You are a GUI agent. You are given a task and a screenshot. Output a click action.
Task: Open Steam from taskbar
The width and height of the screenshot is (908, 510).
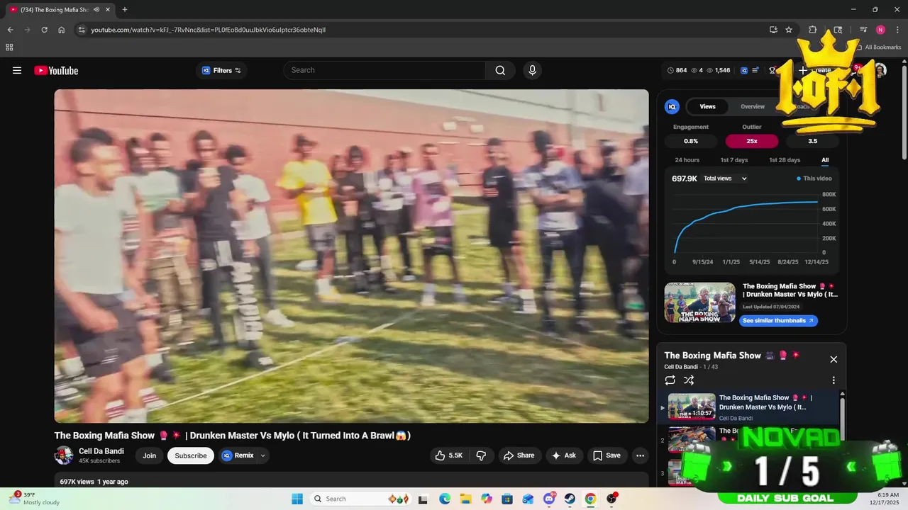(x=570, y=499)
